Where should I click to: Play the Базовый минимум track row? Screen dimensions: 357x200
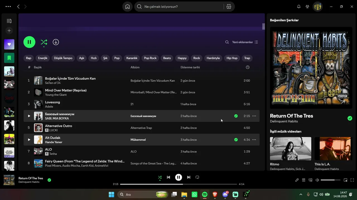tap(29, 116)
